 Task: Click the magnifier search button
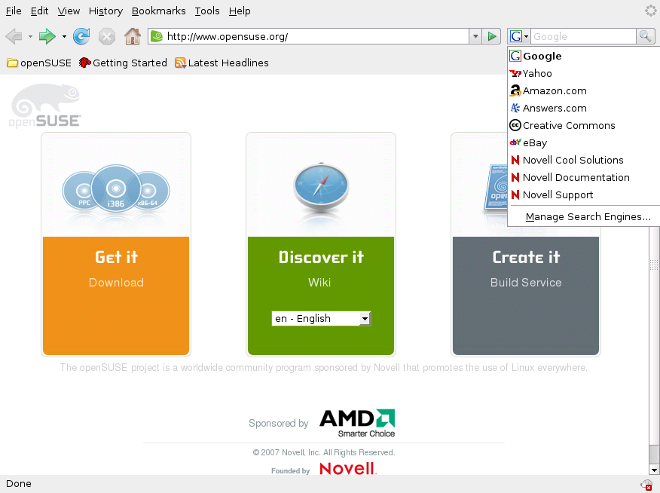tap(645, 37)
